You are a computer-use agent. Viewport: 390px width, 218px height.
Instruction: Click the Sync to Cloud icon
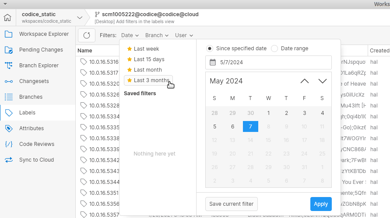click(x=9, y=160)
